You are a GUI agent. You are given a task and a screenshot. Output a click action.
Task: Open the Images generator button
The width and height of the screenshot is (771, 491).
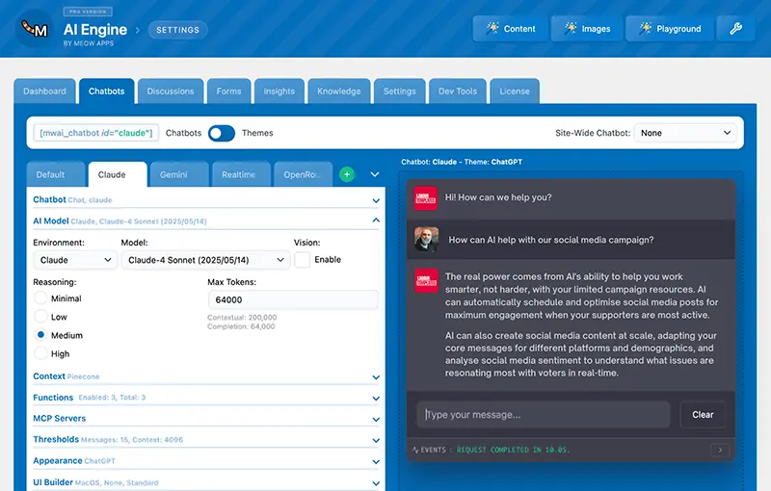(x=587, y=29)
